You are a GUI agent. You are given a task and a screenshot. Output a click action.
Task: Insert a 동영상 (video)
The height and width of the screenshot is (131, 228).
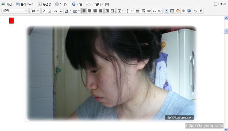45,4
